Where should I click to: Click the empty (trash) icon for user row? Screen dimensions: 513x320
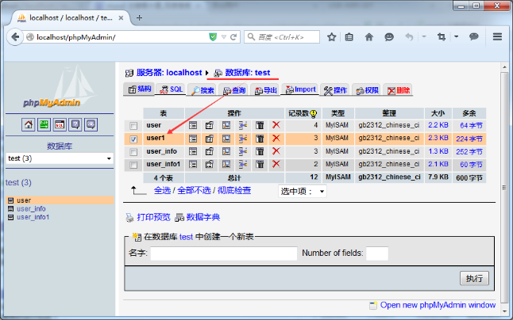point(260,125)
